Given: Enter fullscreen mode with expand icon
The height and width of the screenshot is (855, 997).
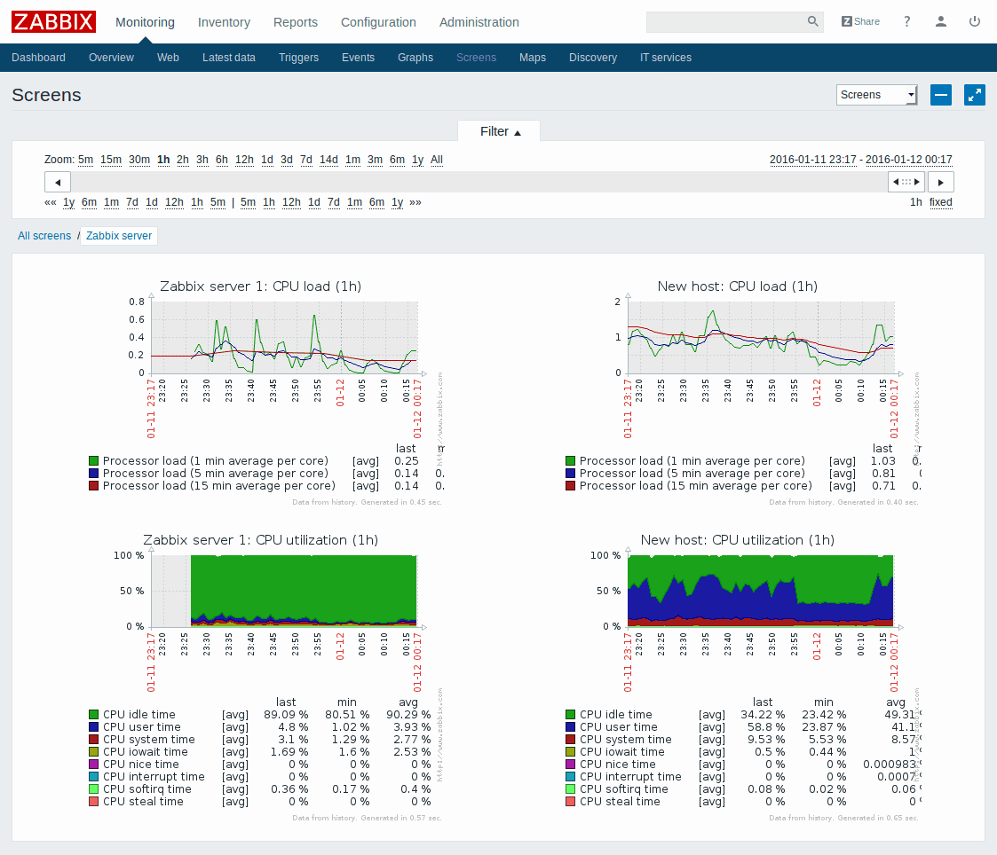Looking at the screenshot, I should pos(975,95).
